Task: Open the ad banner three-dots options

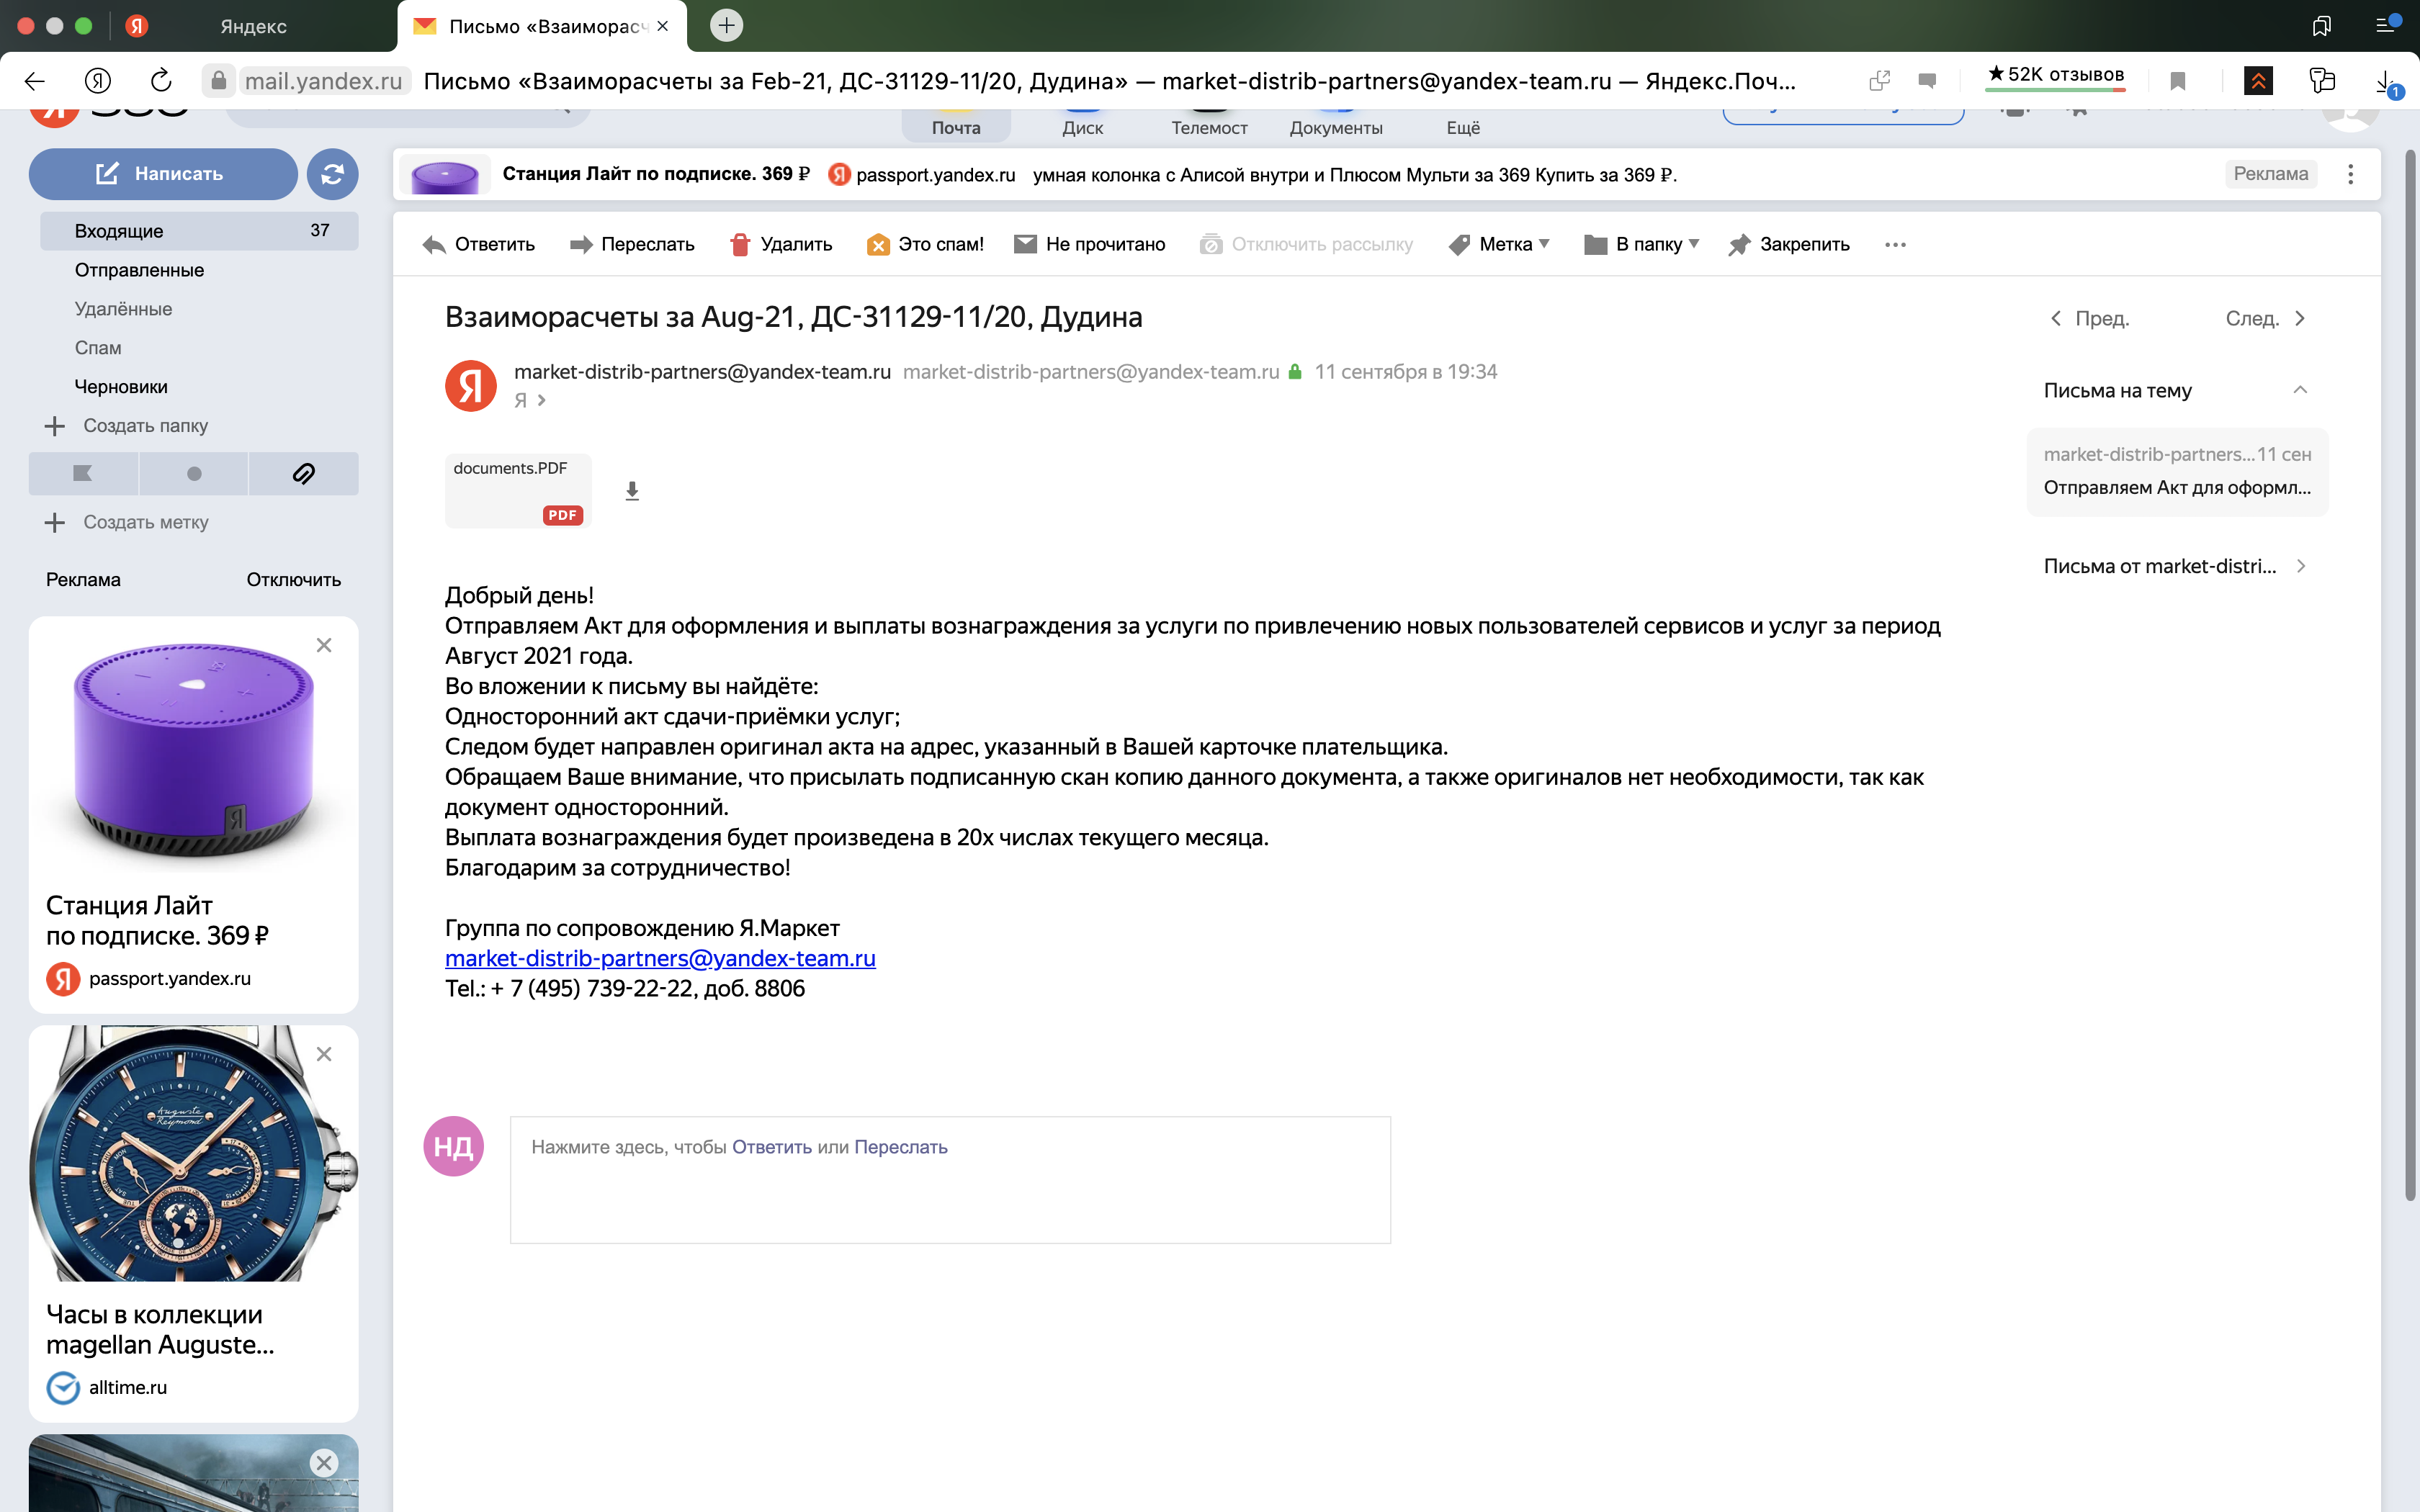Action: coord(2350,174)
